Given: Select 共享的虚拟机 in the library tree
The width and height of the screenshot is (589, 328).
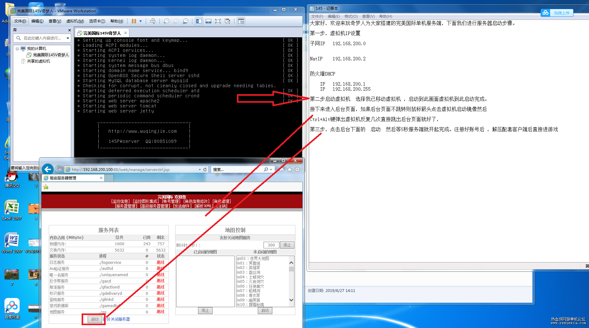Looking at the screenshot, I should point(38,61).
